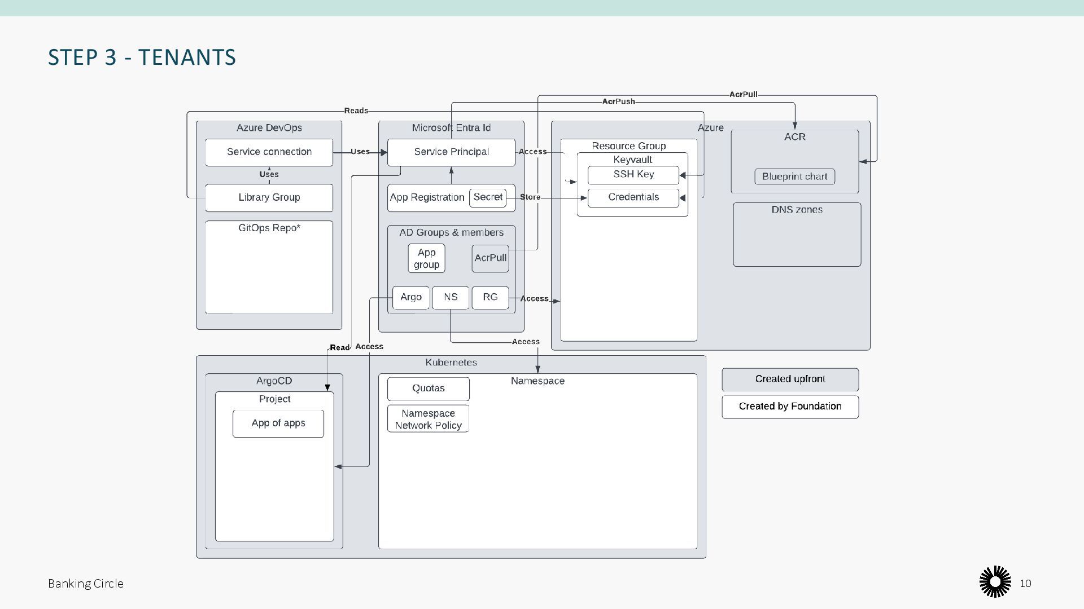Image resolution: width=1084 pixels, height=609 pixels.
Task: Click the Service Principal box
Action: coord(451,152)
